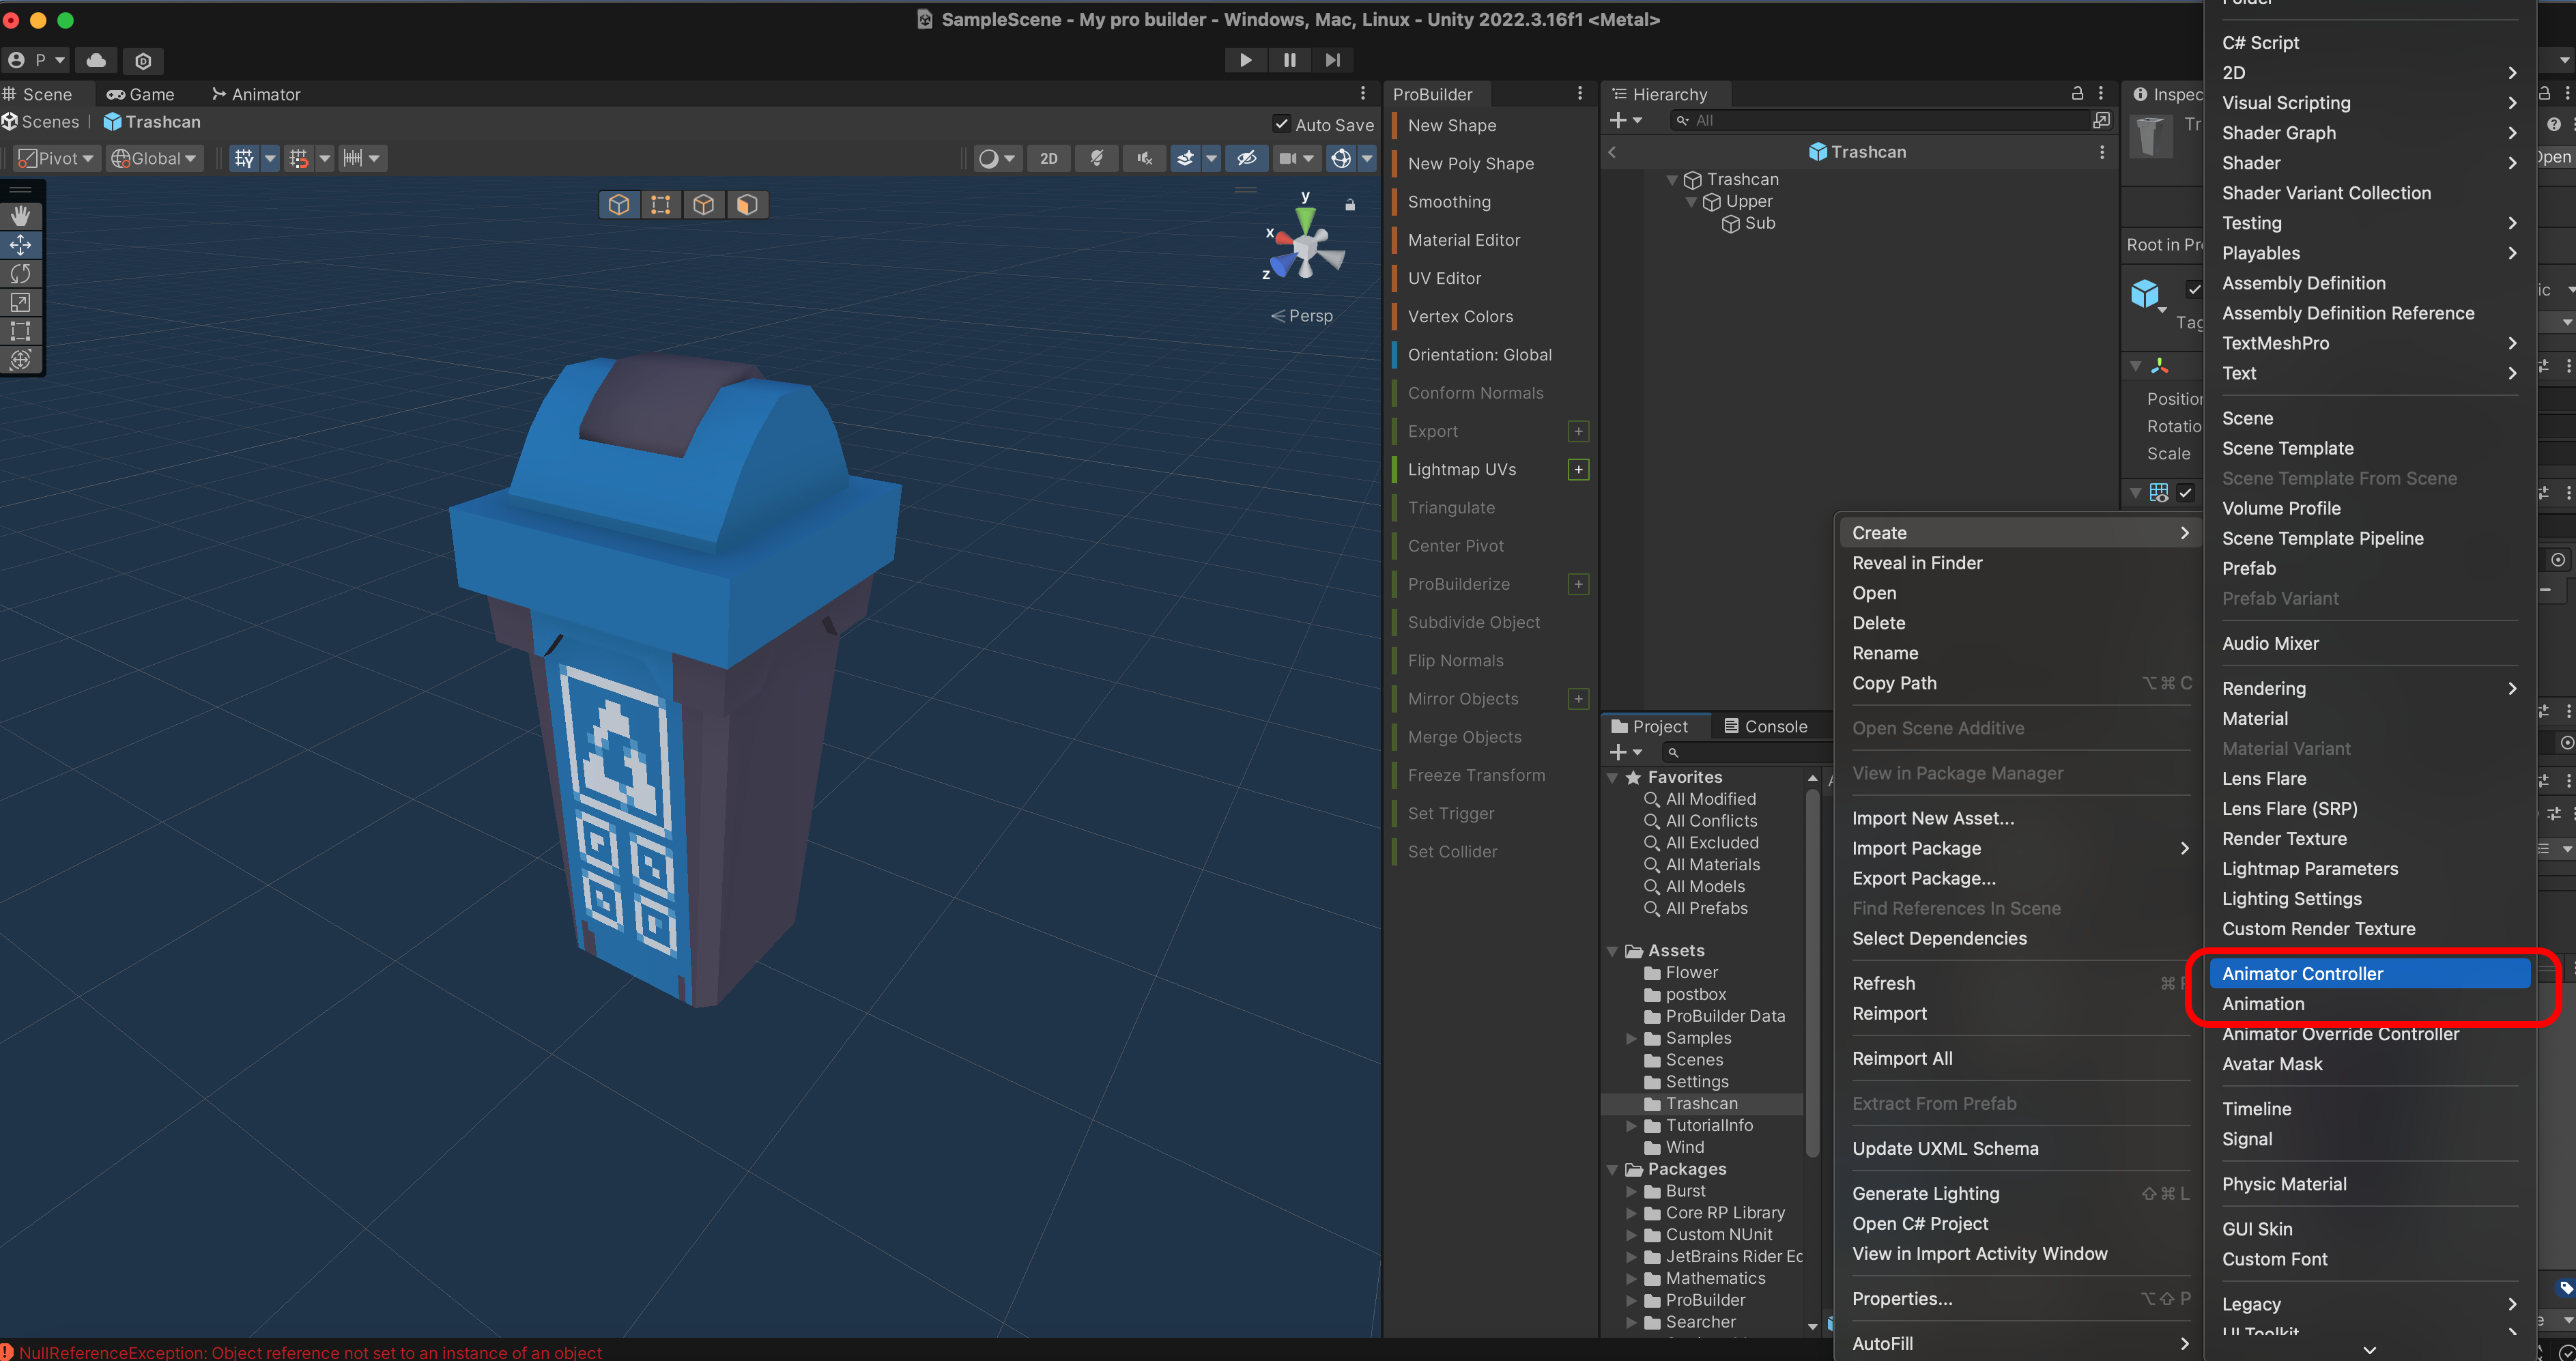
Task: Click the Hierarchy search field
Action: pos(1880,120)
